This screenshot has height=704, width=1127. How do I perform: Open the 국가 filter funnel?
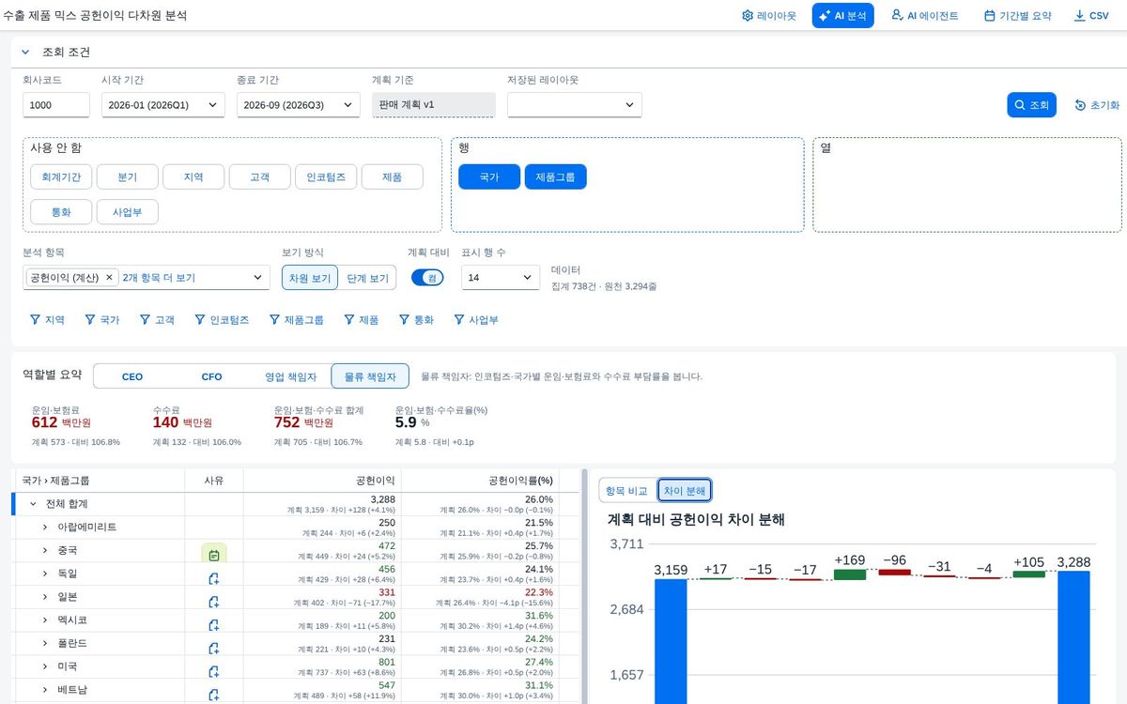pos(102,320)
